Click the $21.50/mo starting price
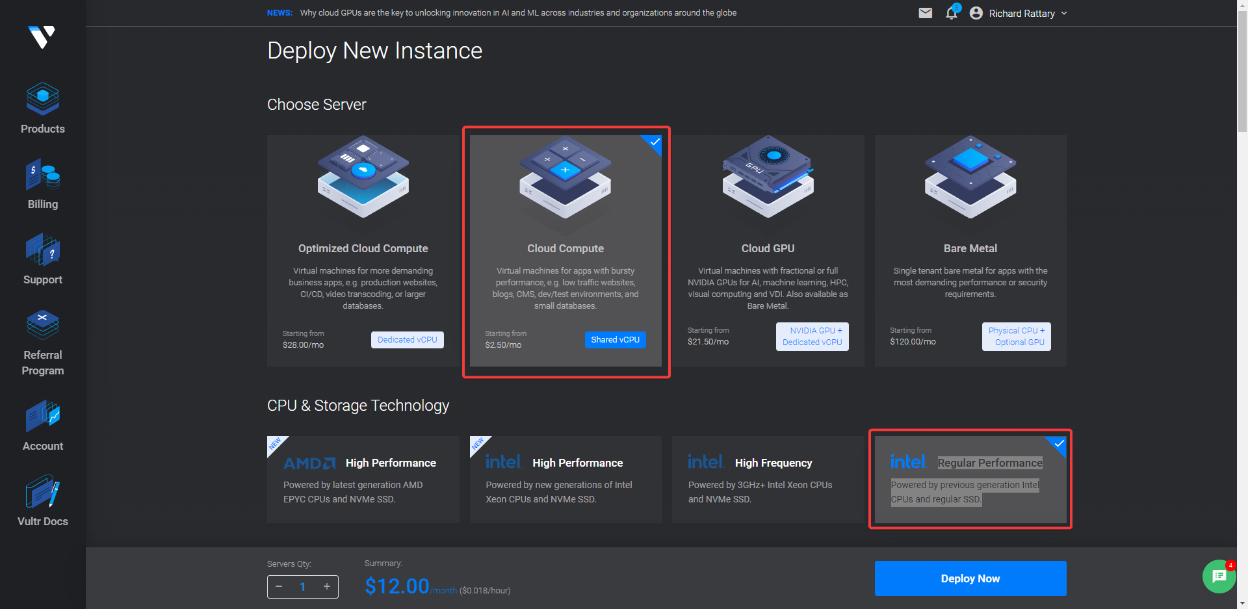 click(708, 342)
